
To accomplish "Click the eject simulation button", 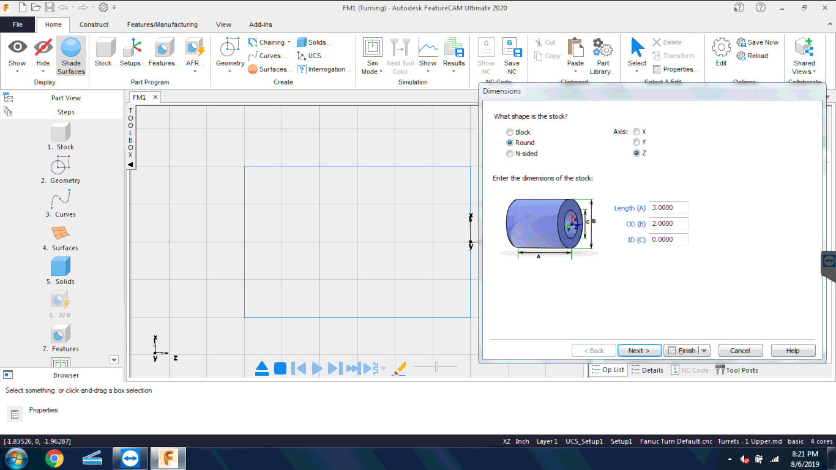I will (x=262, y=368).
